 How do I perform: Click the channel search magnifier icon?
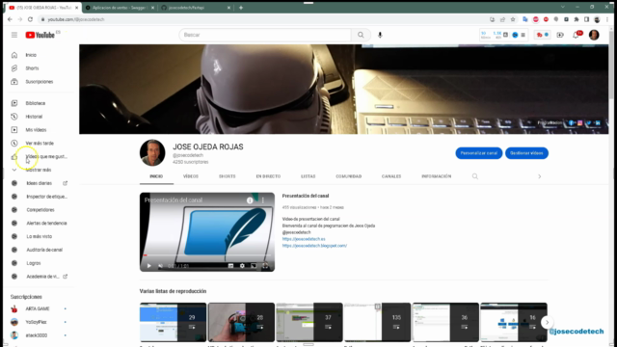[475, 176]
